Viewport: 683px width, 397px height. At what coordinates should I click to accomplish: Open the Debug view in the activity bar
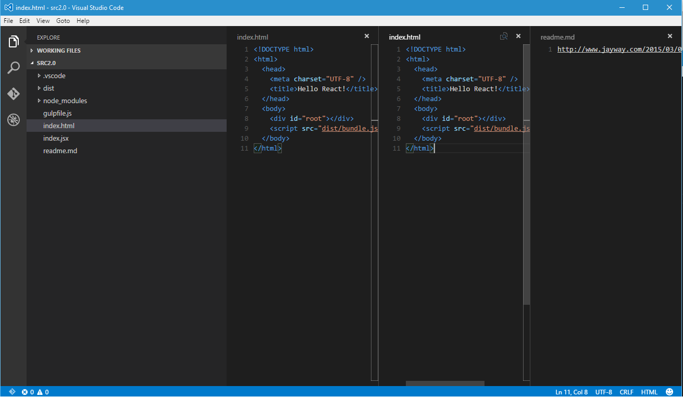[14, 120]
